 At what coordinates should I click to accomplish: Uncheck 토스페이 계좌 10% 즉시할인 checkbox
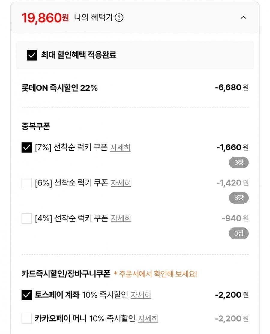[x=27, y=295]
